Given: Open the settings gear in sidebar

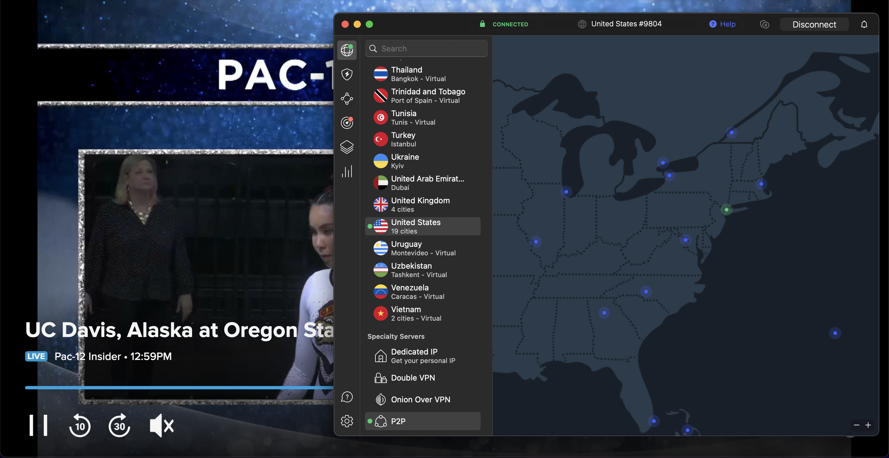Looking at the screenshot, I should point(347,421).
